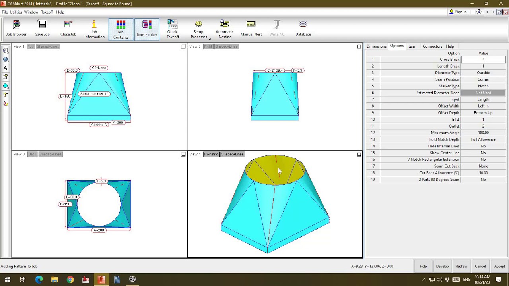Open the Takeoff menu
Viewport: 509px width, 286px height.
click(x=47, y=12)
